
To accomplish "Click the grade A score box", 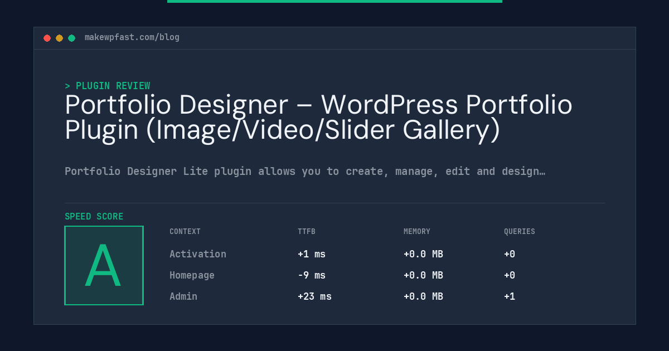I will pyautogui.click(x=104, y=265).
